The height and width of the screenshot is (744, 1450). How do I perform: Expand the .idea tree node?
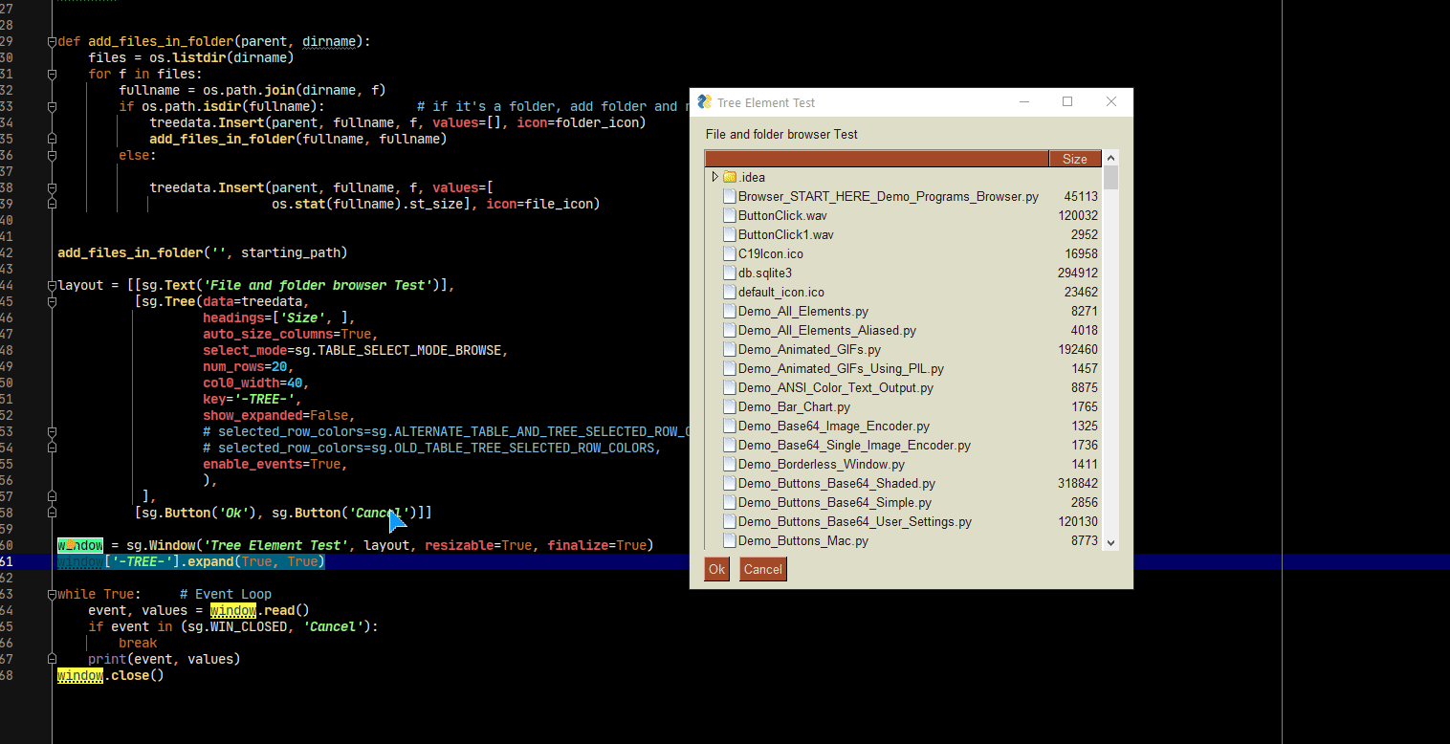click(714, 177)
